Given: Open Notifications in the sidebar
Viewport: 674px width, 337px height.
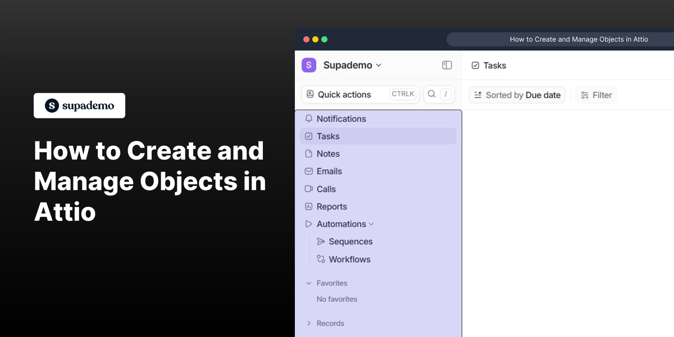Looking at the screenshot, I should (379, 119).
